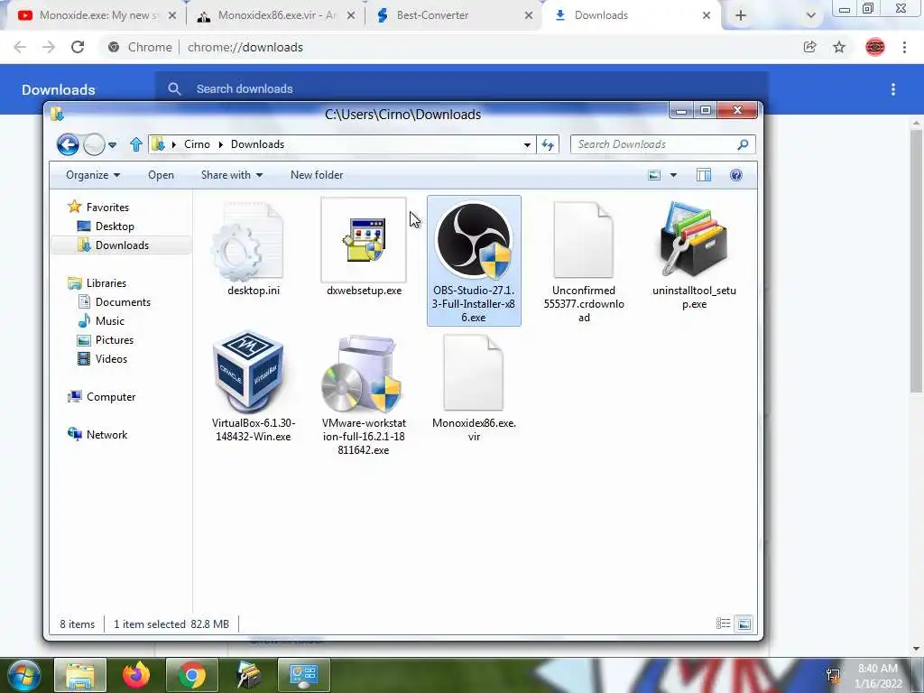Open a new Chrome tab
924x693 pixels.
click(741, 16)
